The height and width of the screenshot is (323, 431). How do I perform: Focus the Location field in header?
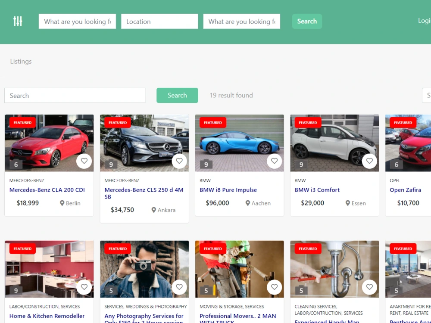click(159, 21)
